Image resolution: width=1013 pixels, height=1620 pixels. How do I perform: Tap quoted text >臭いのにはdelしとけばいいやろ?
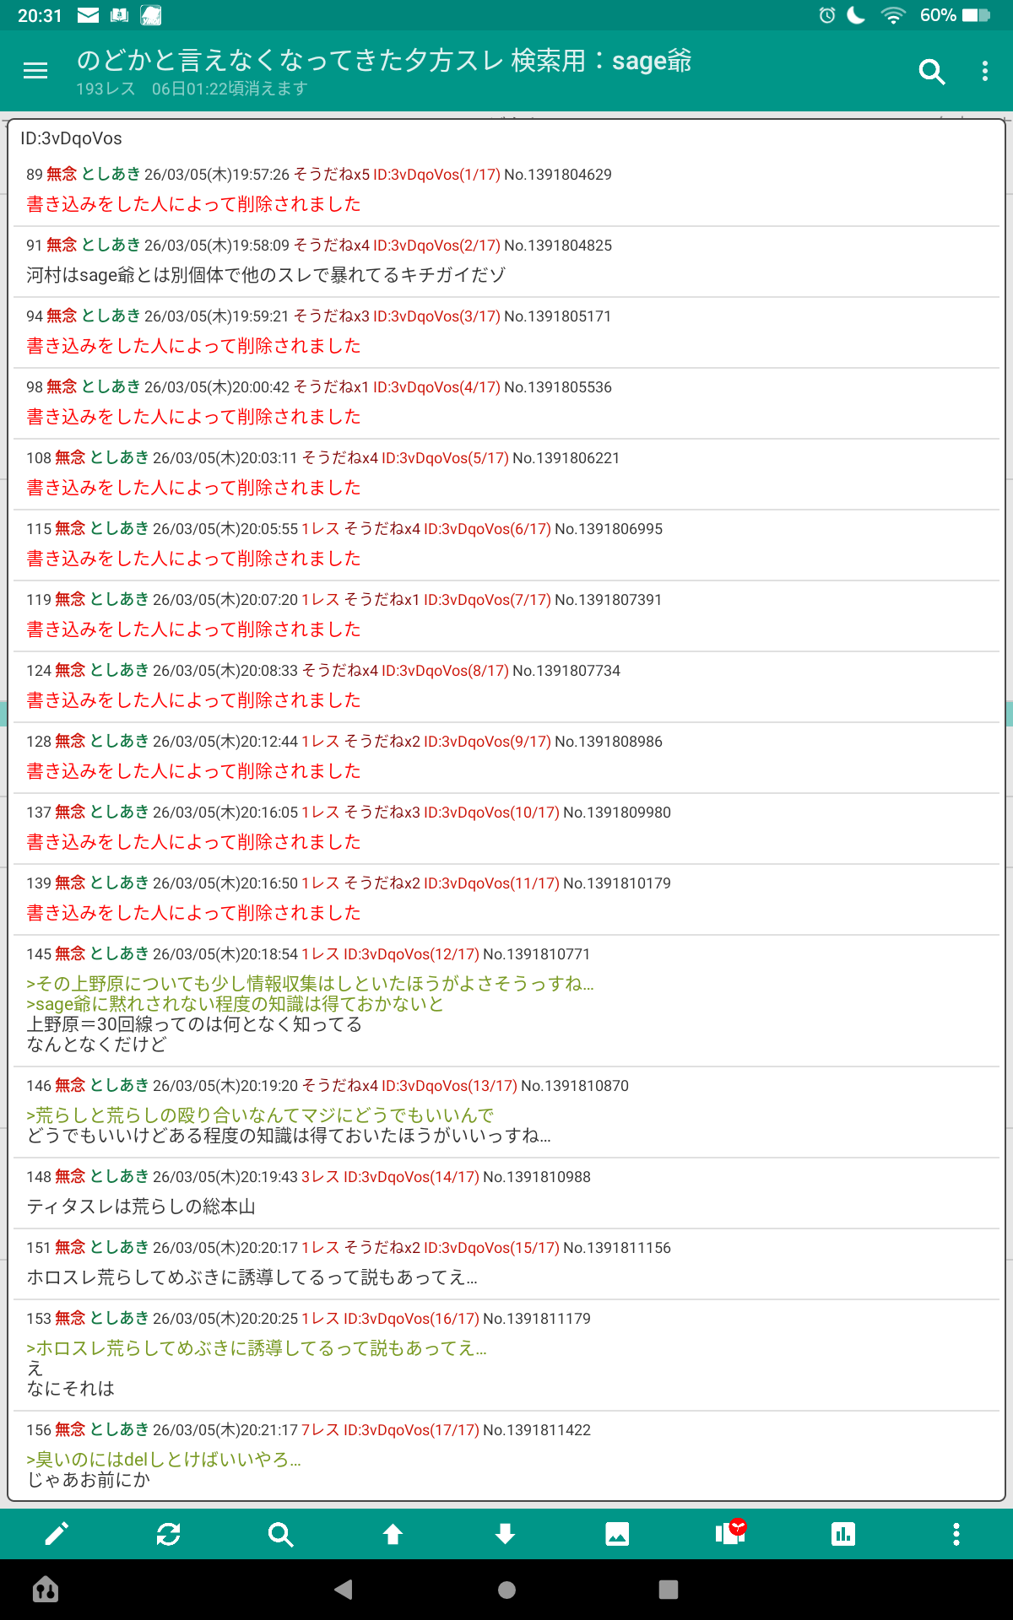tap(163, 1460)
